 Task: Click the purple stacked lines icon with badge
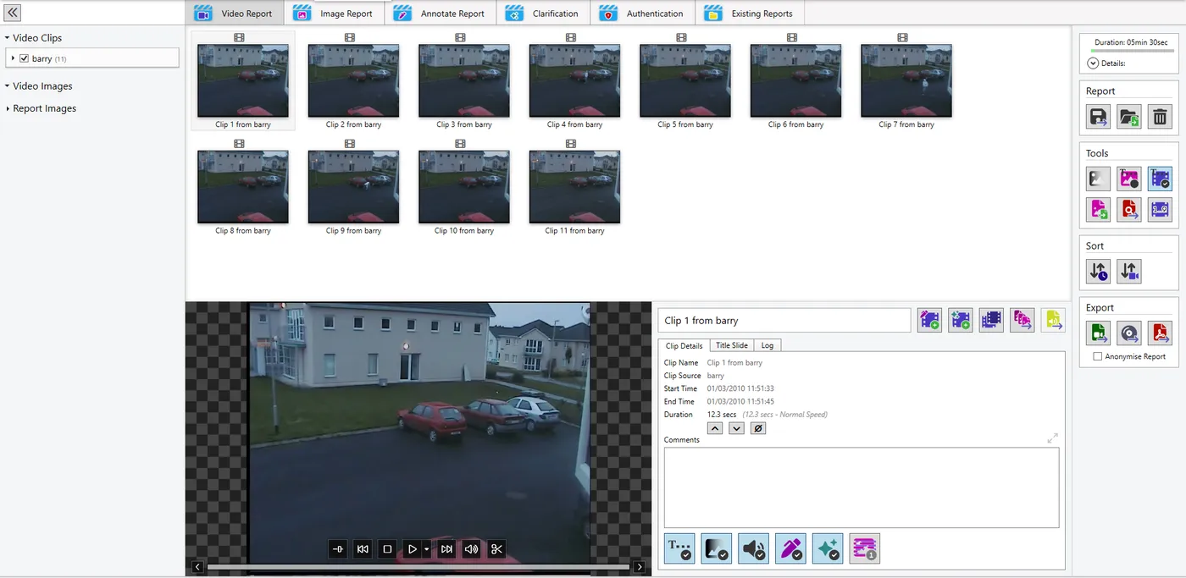(x=865, y=548)
